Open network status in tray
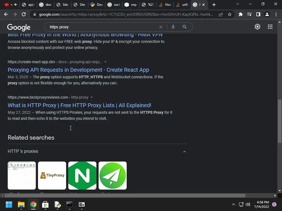Image resolution: width=282 pixels, height=211 pixels. coord(241,204)
